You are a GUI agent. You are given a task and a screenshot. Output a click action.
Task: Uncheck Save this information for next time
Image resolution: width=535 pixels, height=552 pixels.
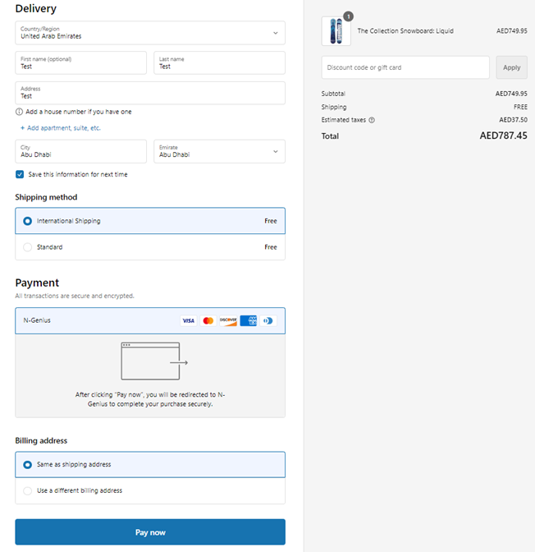20,174
